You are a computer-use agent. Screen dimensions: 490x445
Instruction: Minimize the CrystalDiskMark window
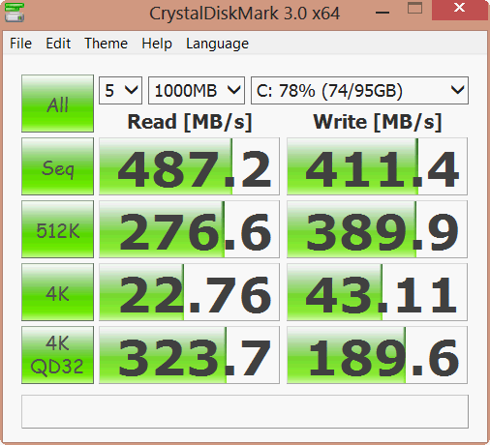click(x=383, y=12)
